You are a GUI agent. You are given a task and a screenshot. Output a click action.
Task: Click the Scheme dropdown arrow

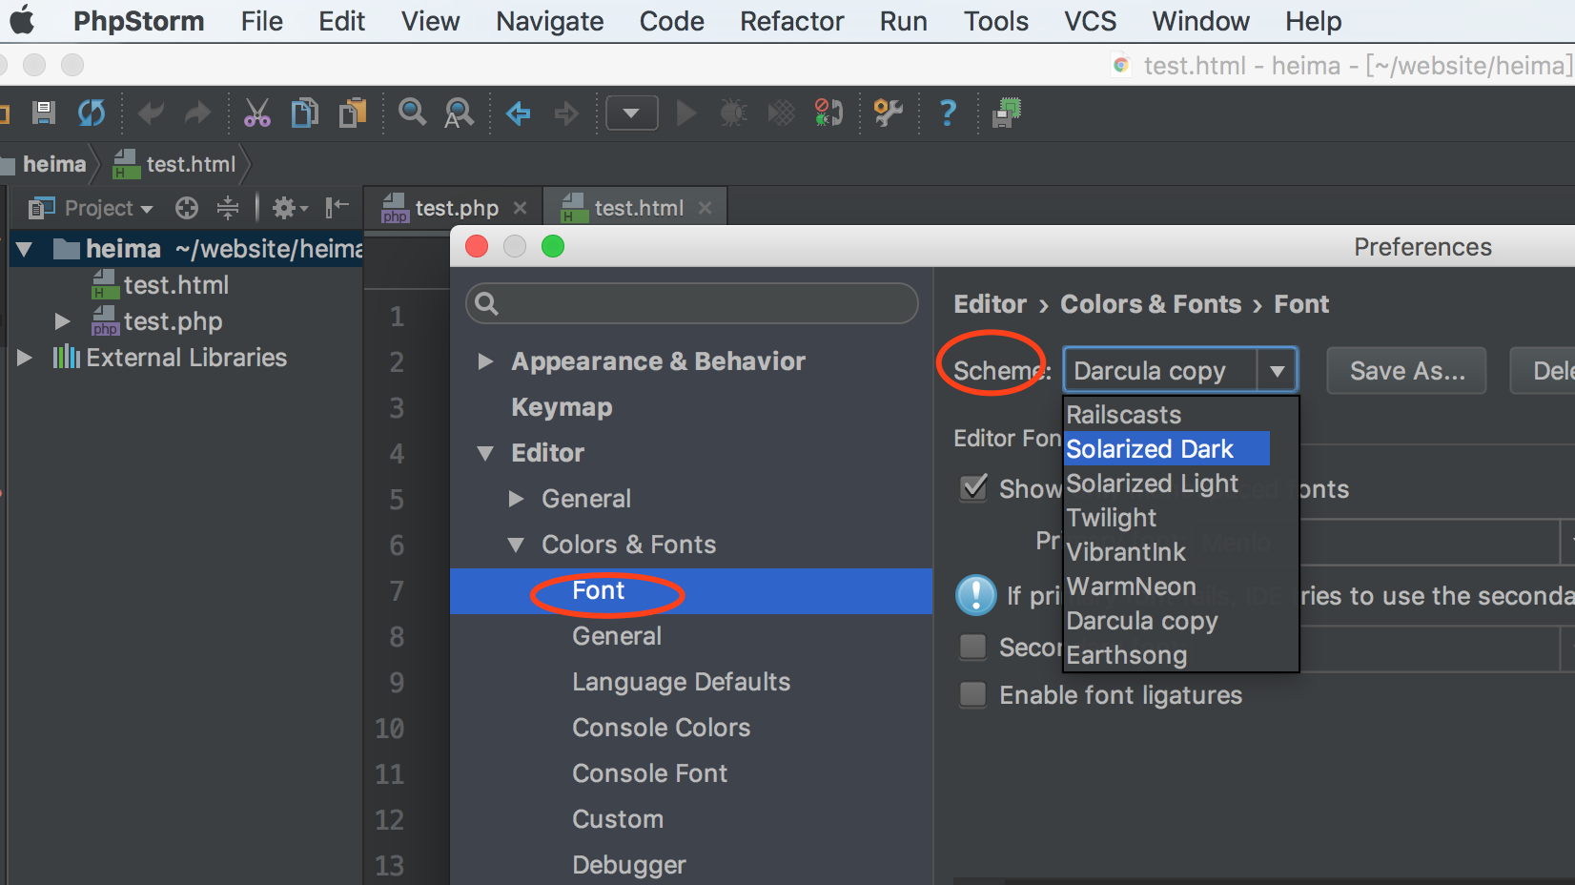click(1277, 370)
